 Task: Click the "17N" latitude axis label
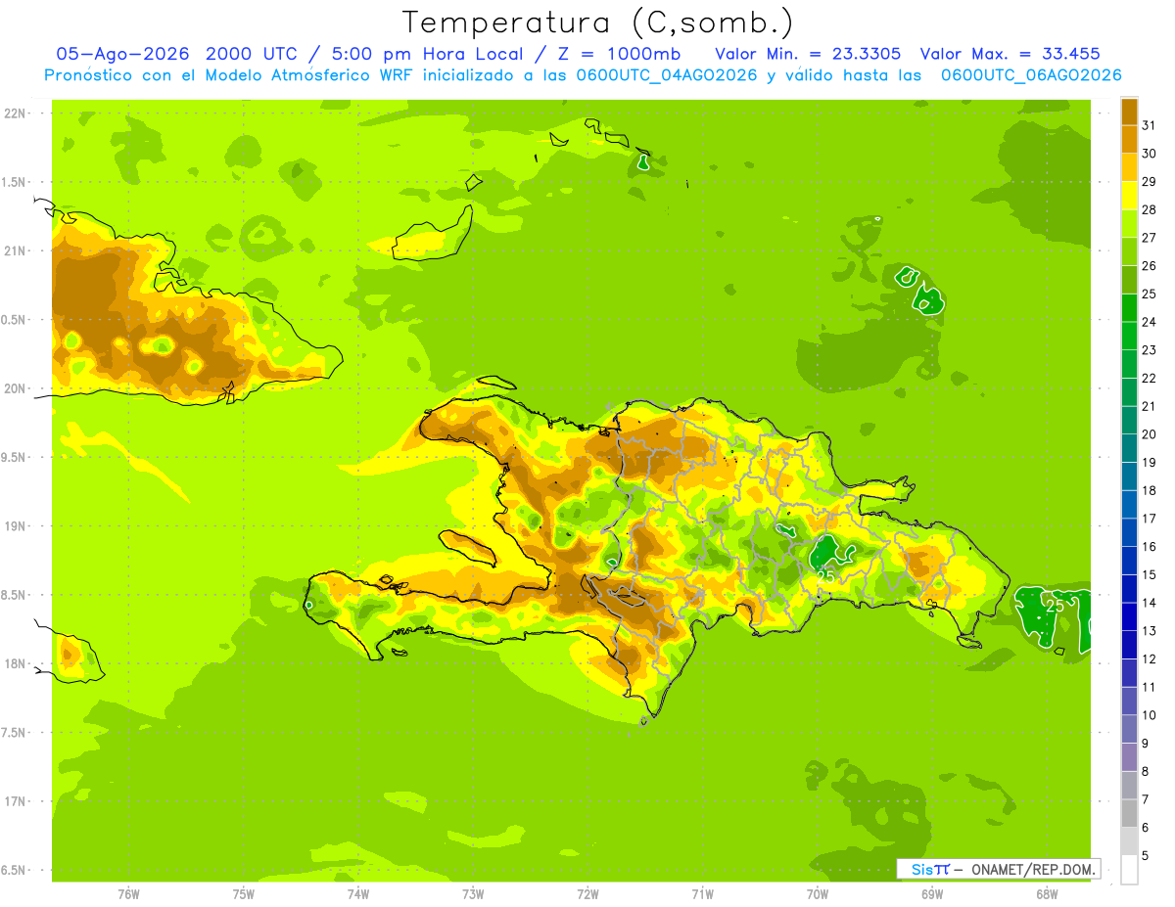15,801
